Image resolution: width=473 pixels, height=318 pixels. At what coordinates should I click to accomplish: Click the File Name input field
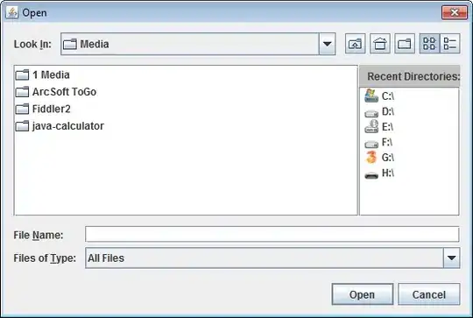(x=272, y=235)
